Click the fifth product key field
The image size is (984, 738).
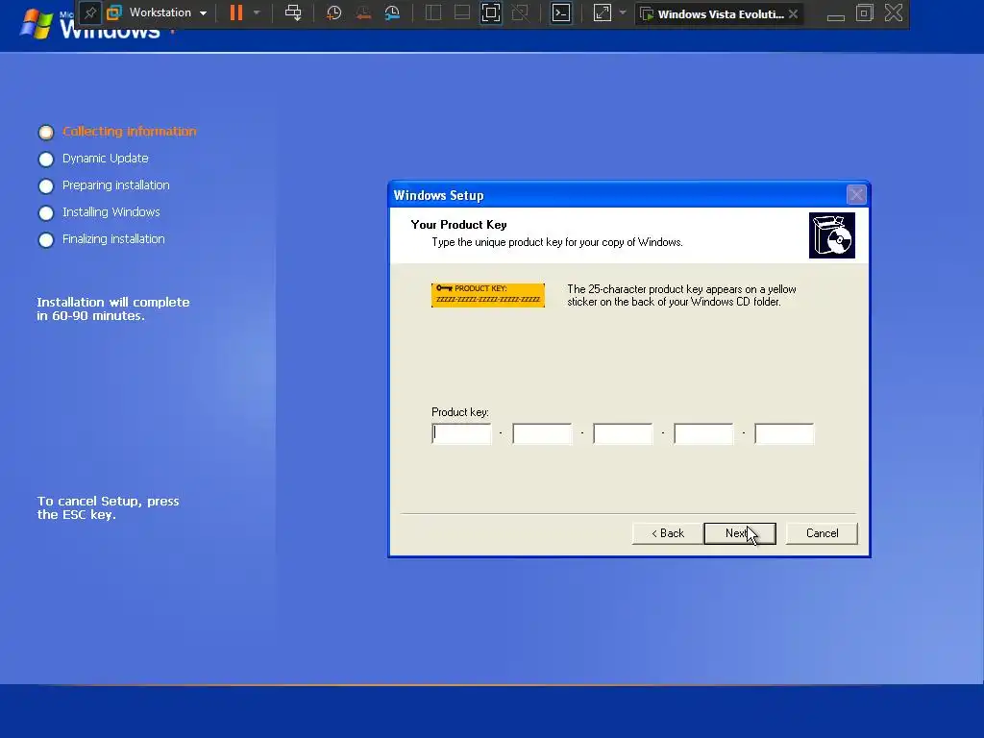coord(784,433)
